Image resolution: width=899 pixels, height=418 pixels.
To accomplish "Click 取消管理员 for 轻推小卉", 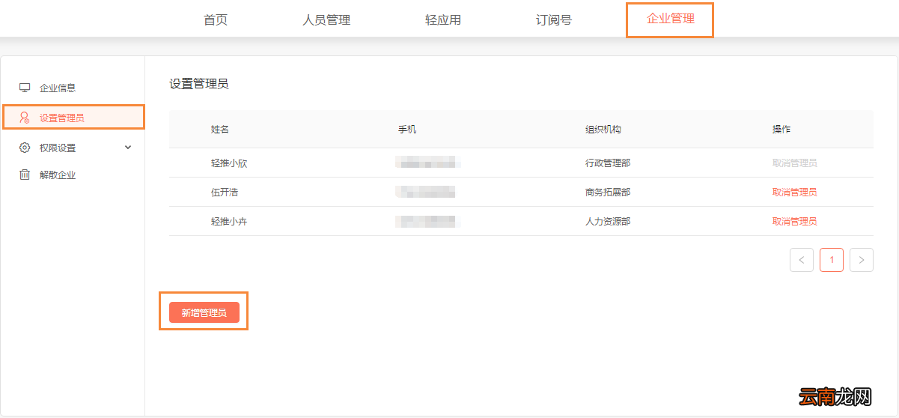I will [794, 221].
